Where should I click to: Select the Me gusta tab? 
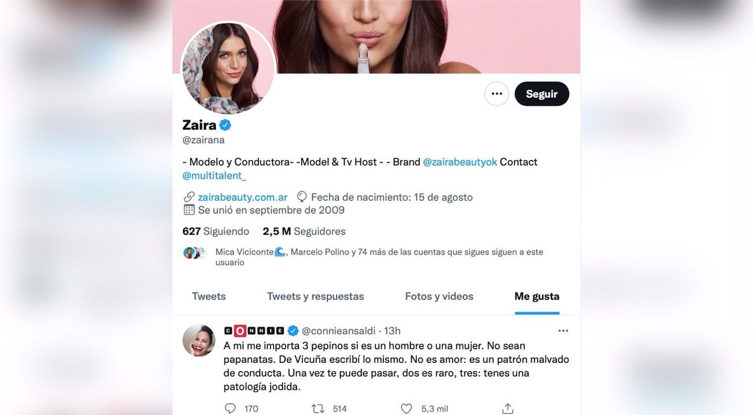pos(537,296)
